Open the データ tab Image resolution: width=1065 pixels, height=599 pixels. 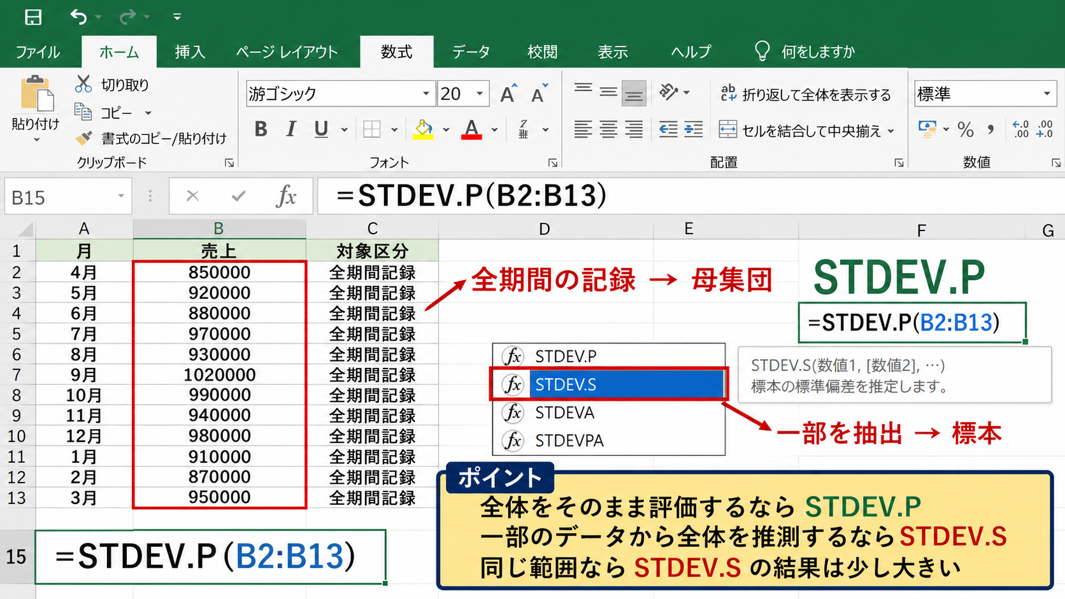click(471, 52)
